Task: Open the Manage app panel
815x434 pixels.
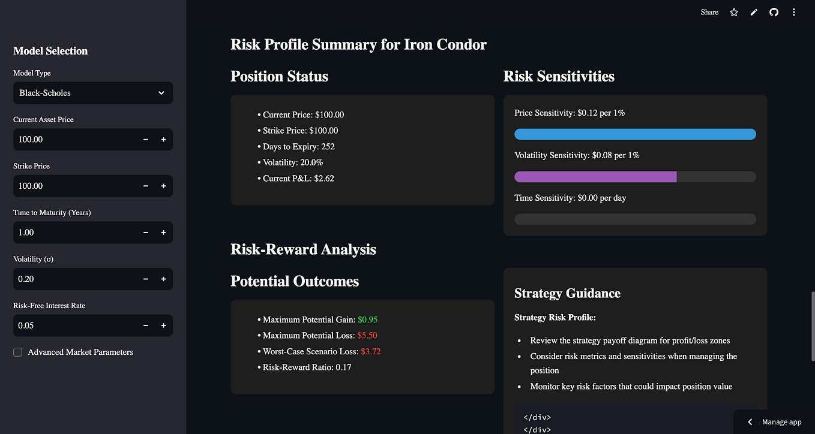Action: (x=780, y=422)
